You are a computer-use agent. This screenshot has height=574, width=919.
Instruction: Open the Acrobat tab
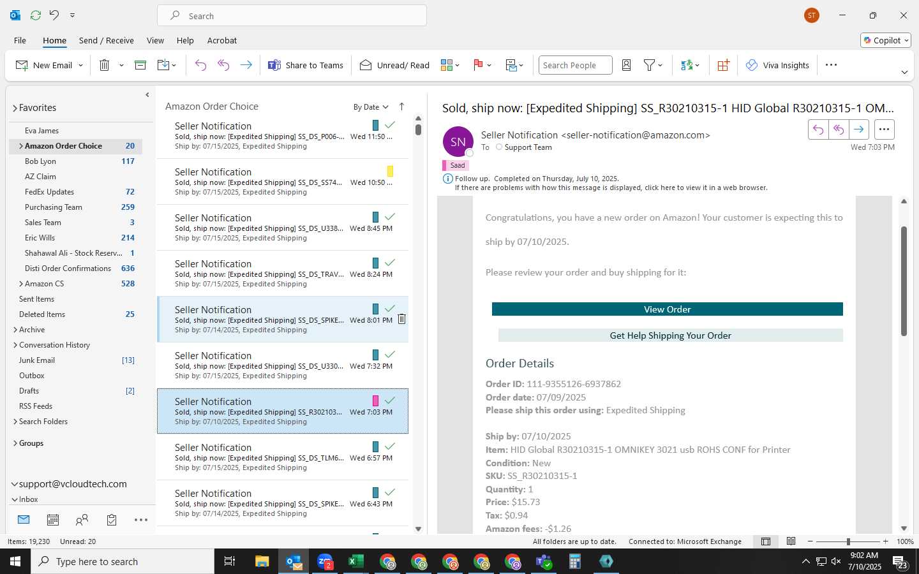[222, 40]
